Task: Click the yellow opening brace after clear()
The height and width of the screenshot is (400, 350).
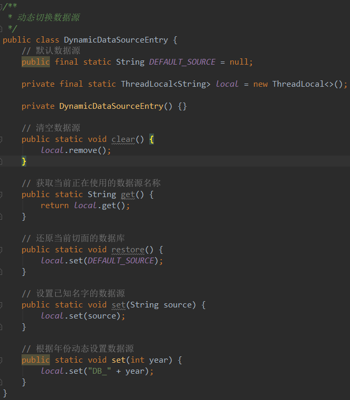Action: click(151, 139)
